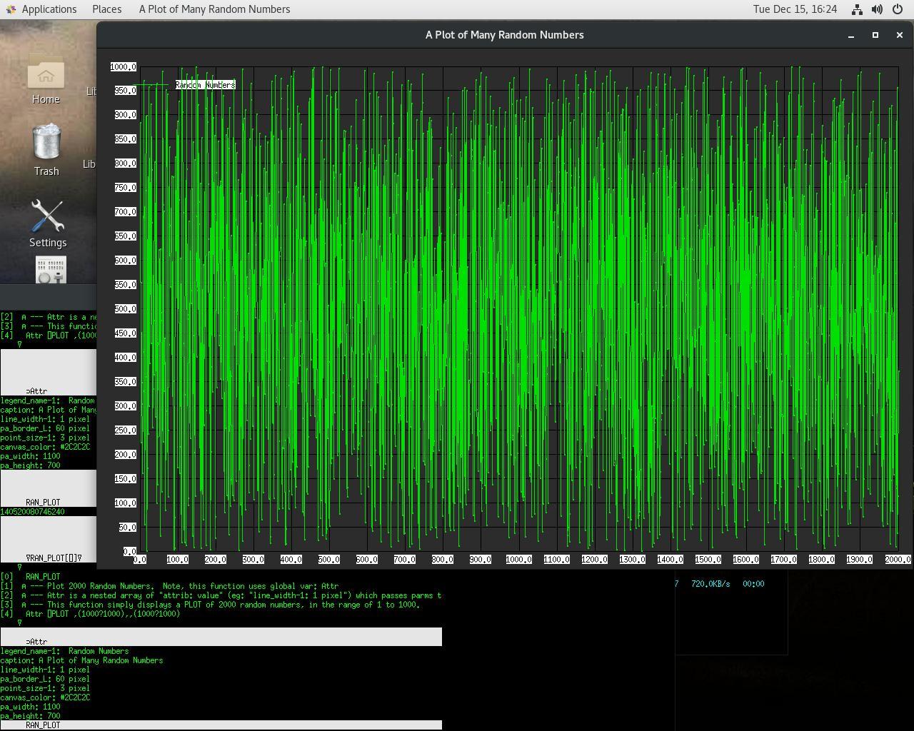The height and width of the screenshot is (731, 914).
Task: Open the 'A Plot of Many Random Numbers' app menu
Action: [x=214, y=9]
